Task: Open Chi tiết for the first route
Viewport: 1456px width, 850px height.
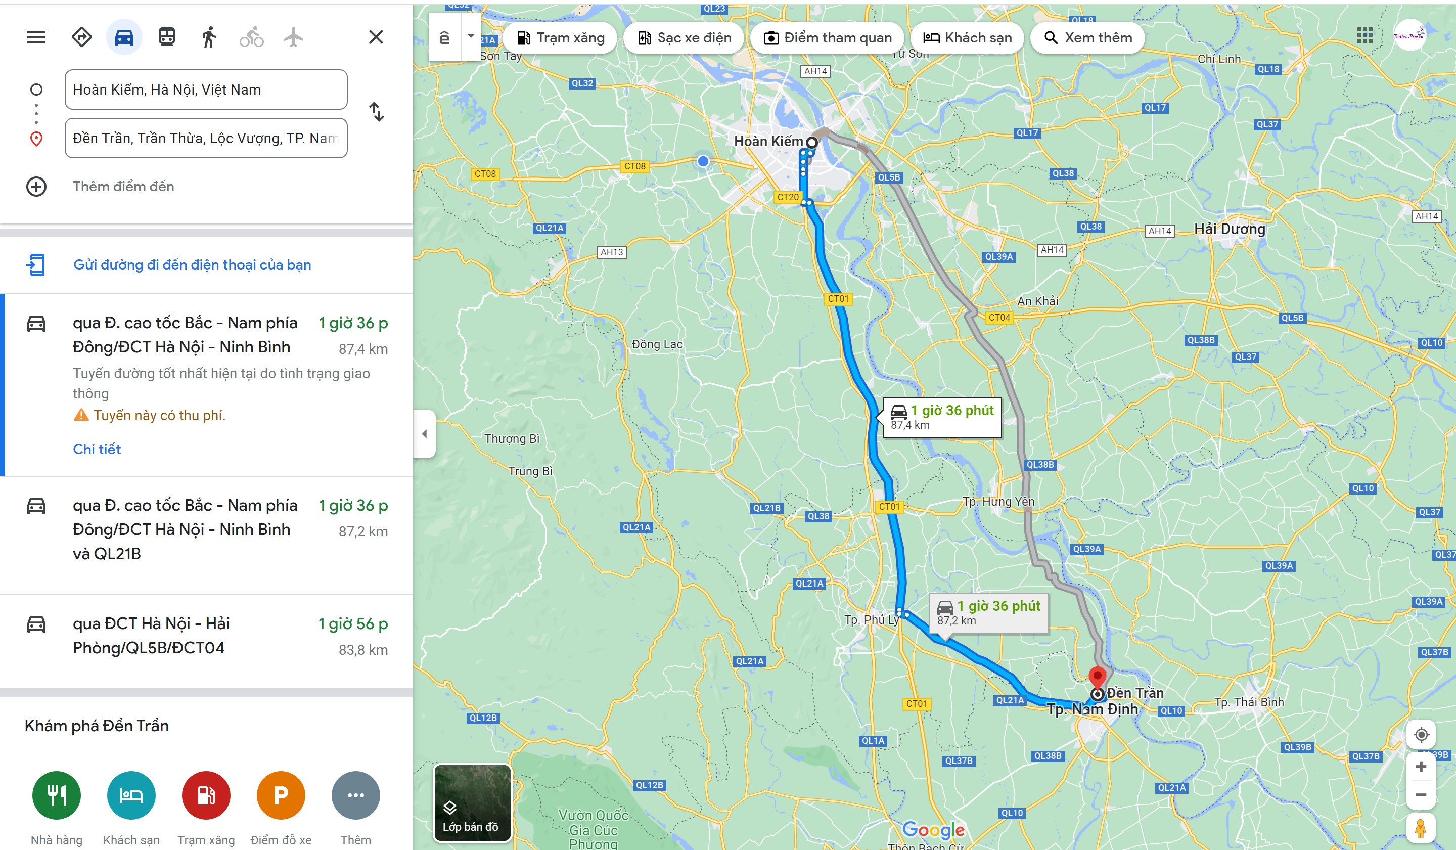Action: 97,449
